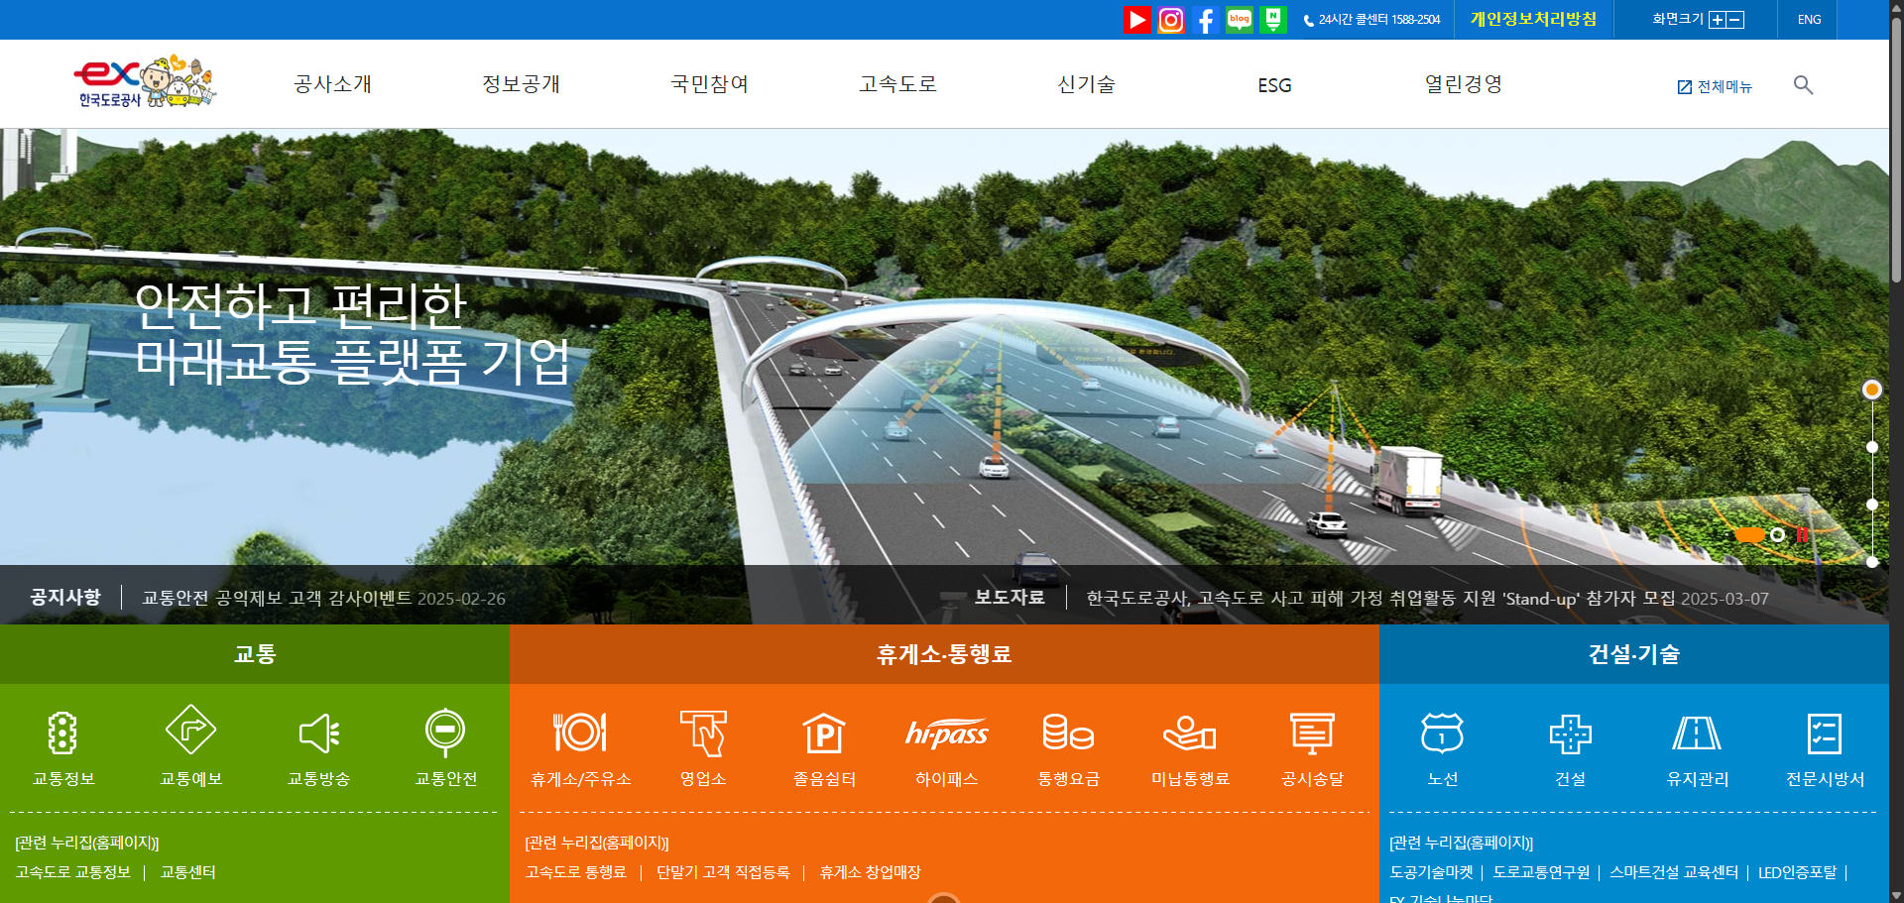
Task: Click the 휴게소/주유소 dining icon
Action: coord(581,734)
